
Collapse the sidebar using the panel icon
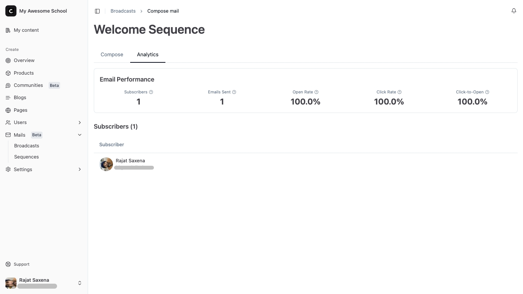97,11
